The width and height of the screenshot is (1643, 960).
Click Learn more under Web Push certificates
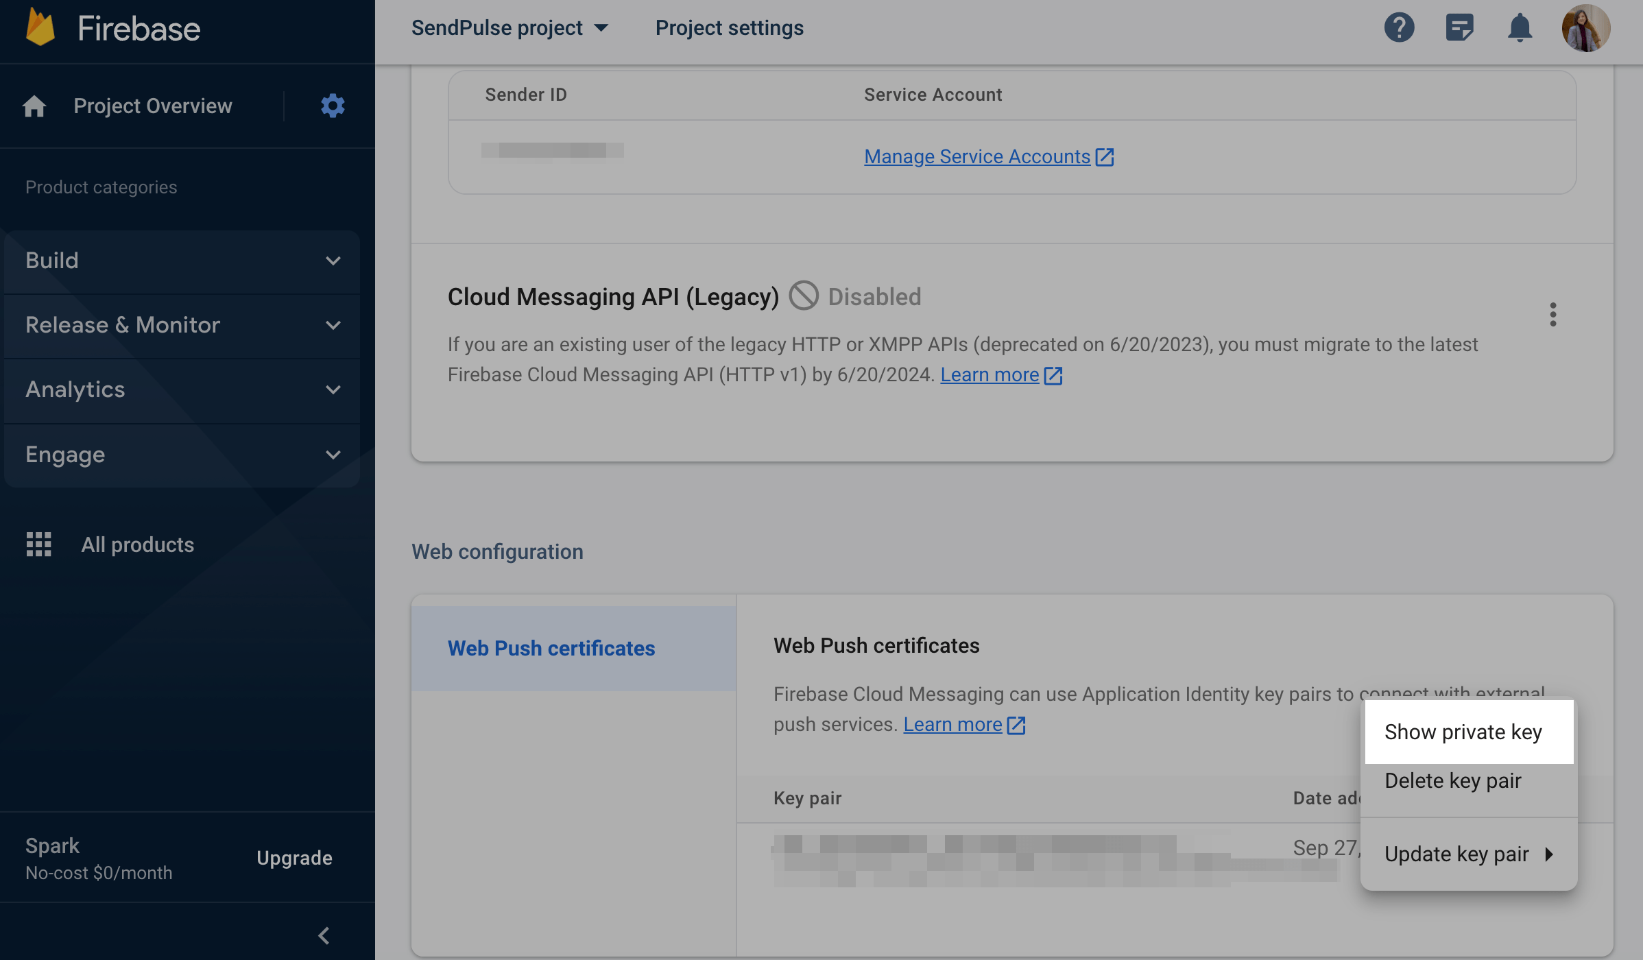click(952, 725)
